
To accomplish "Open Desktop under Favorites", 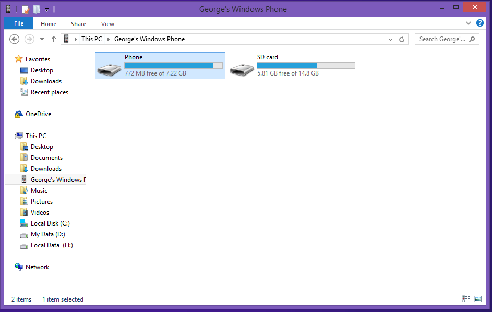I will coord(42,70).
